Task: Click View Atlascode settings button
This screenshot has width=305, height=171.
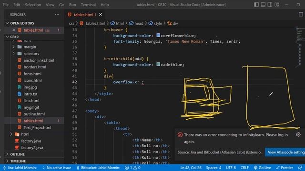Action: [x=285, y=152]
